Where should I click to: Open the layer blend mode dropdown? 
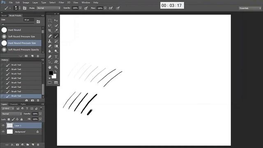(12, 114)
